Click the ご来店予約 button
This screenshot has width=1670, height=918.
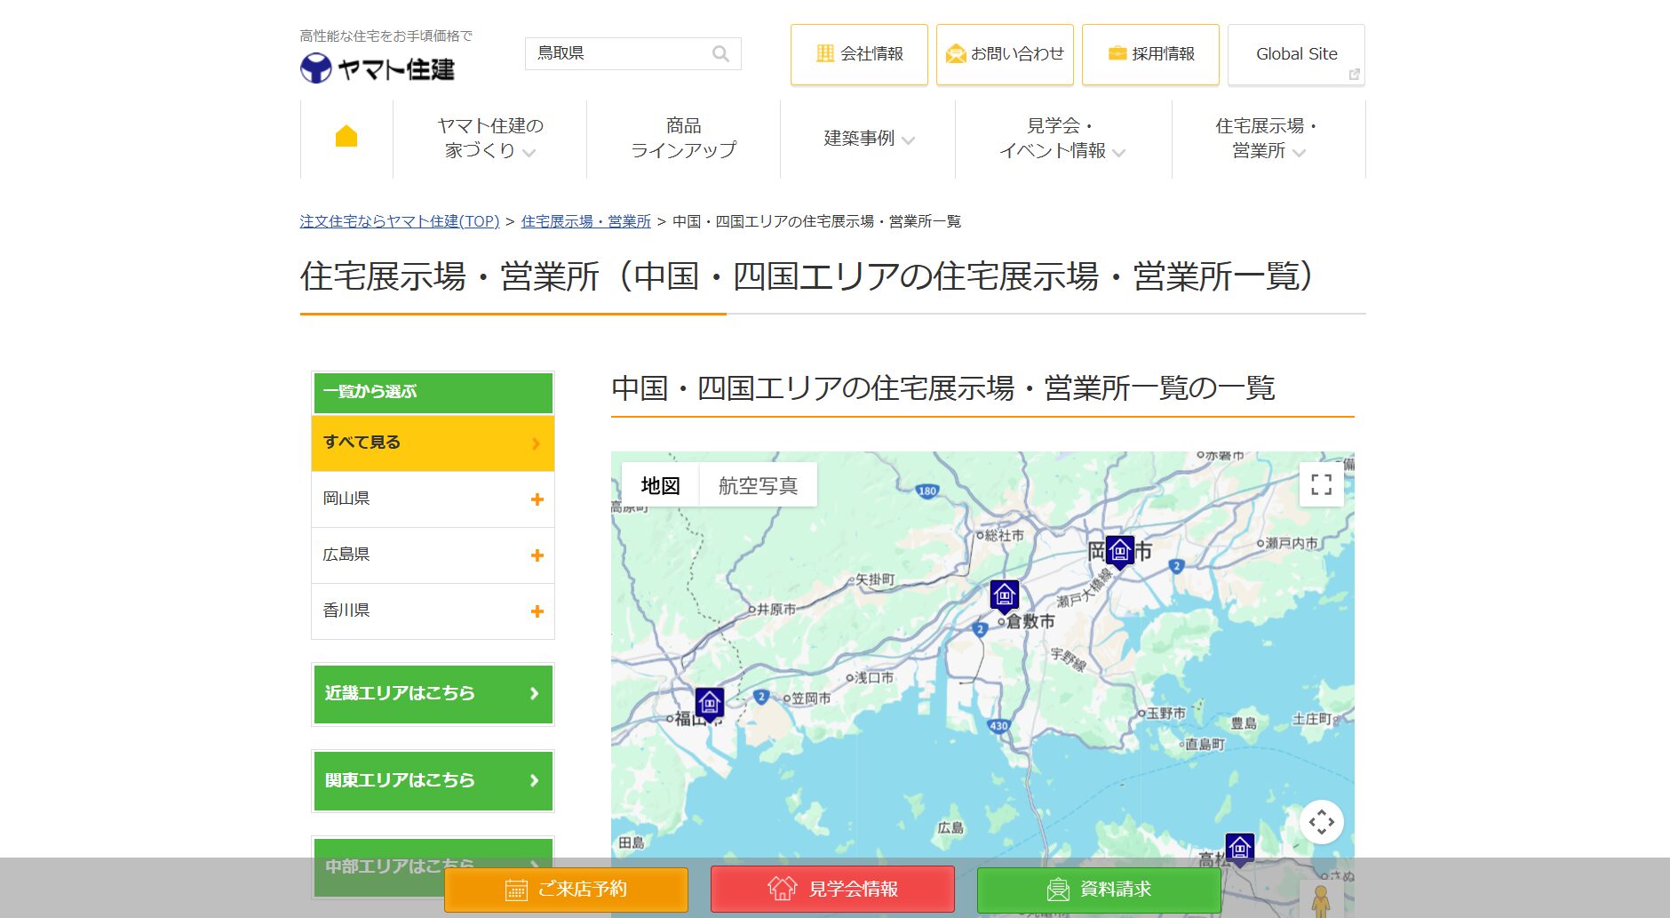point(566,889)
